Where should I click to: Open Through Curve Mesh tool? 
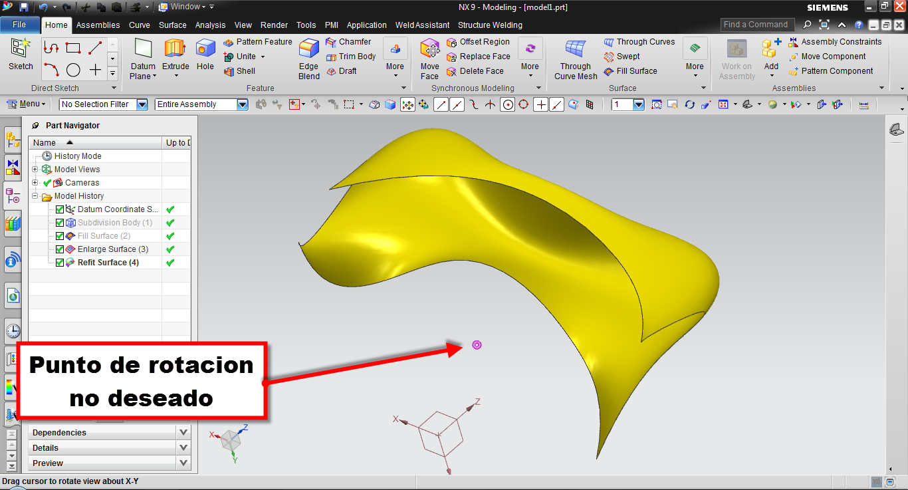(576, 59)
